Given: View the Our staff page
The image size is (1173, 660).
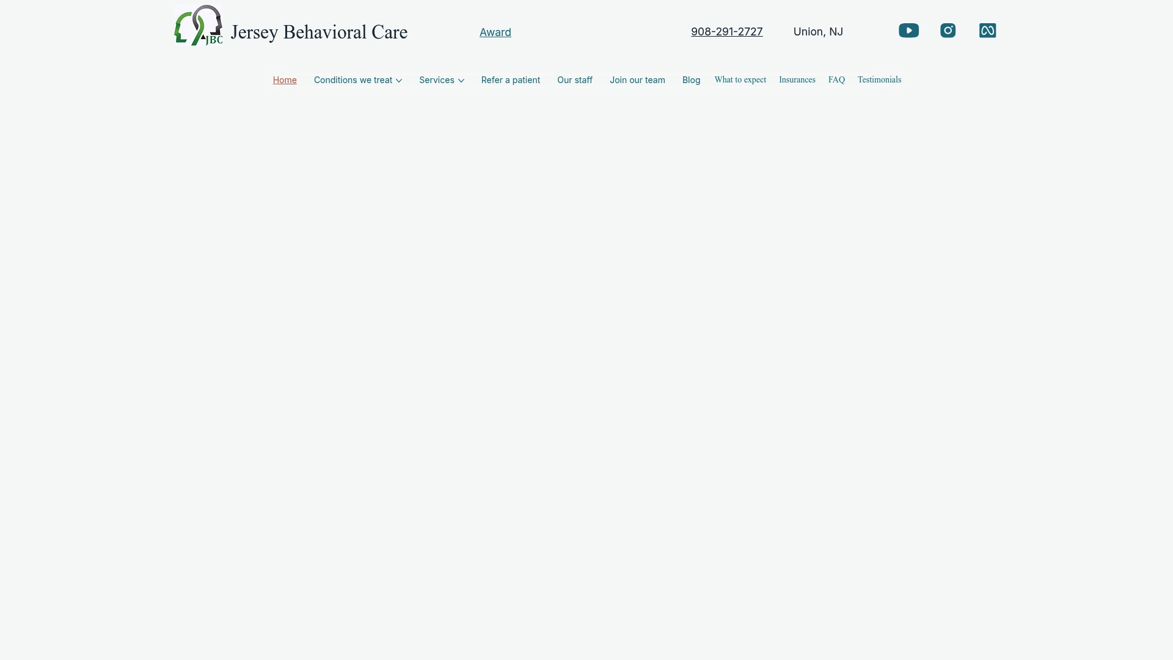Looking at the screenshot, I should 574,80.
